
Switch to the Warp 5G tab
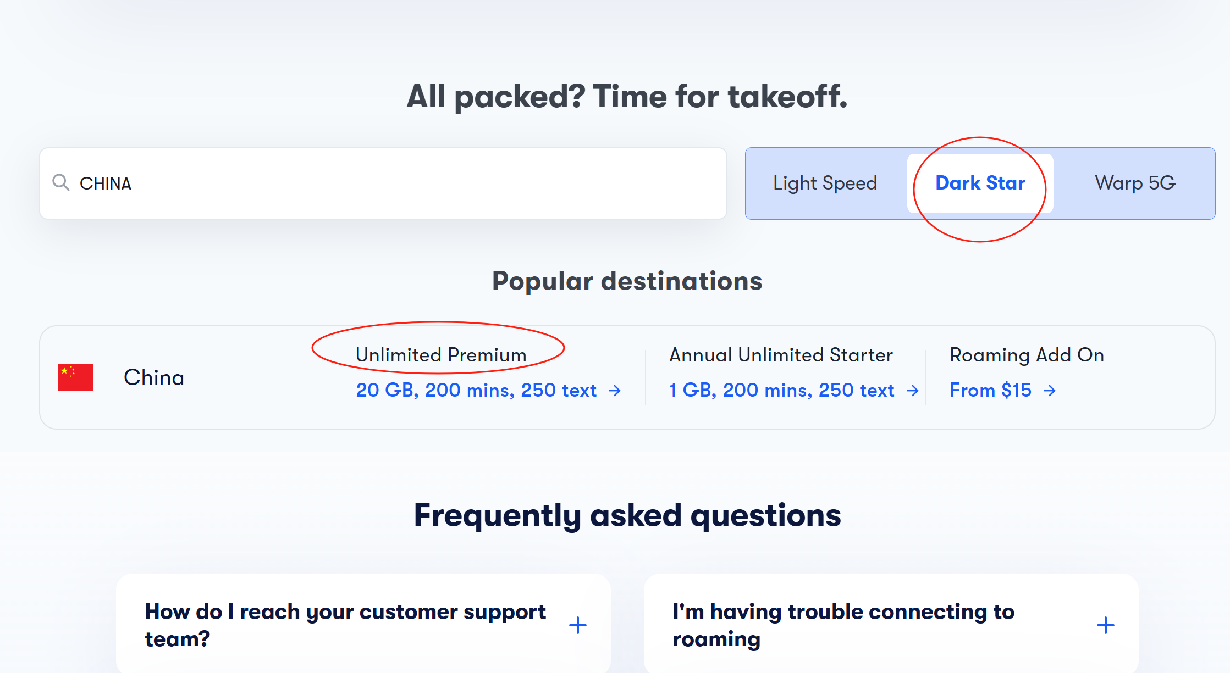1135,183
